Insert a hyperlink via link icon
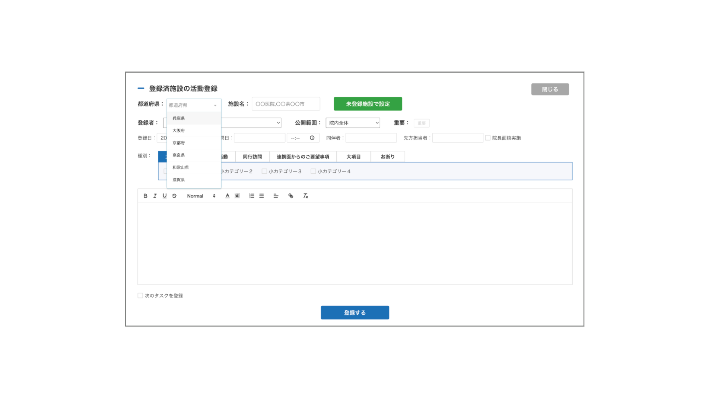 (291, 196)
